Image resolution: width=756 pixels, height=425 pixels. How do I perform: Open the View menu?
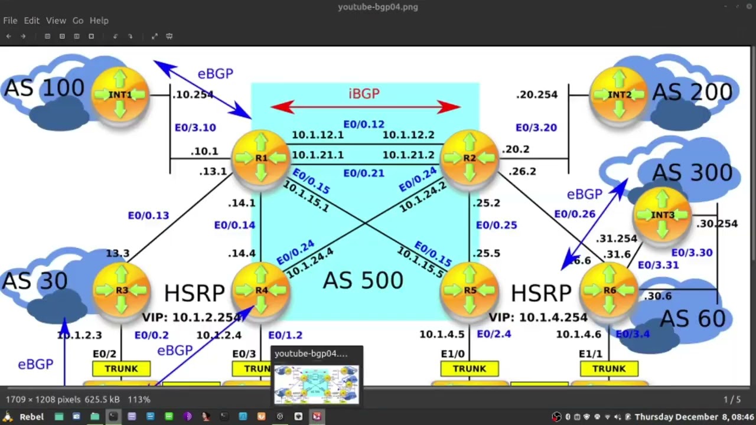[x=56, y=20]
